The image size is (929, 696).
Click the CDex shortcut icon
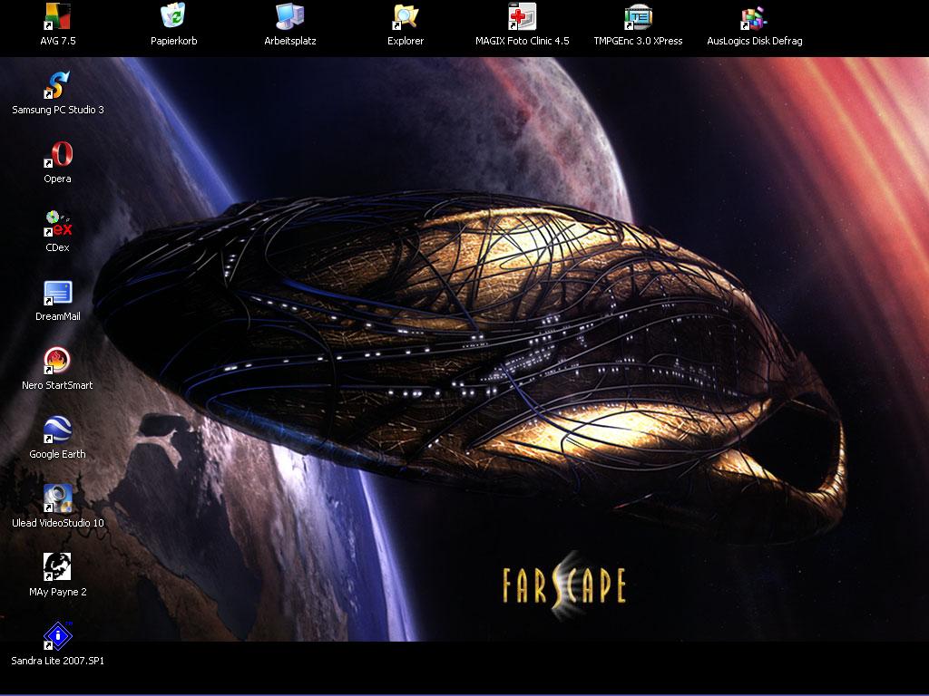57,224
